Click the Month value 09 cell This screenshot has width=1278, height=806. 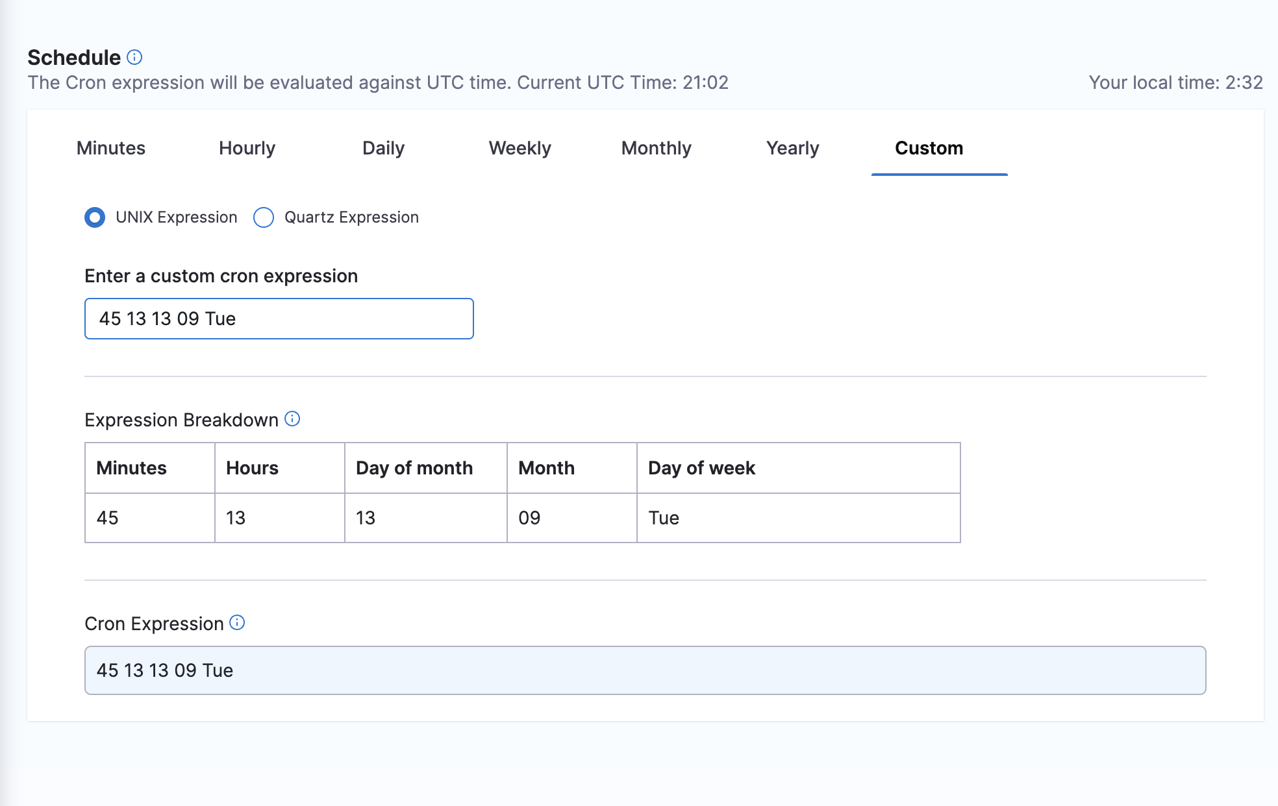click(x=571, y=518)
